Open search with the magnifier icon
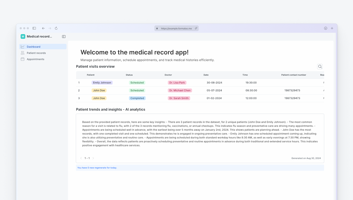This screenshot has width=353, height=200. point(320,66)
